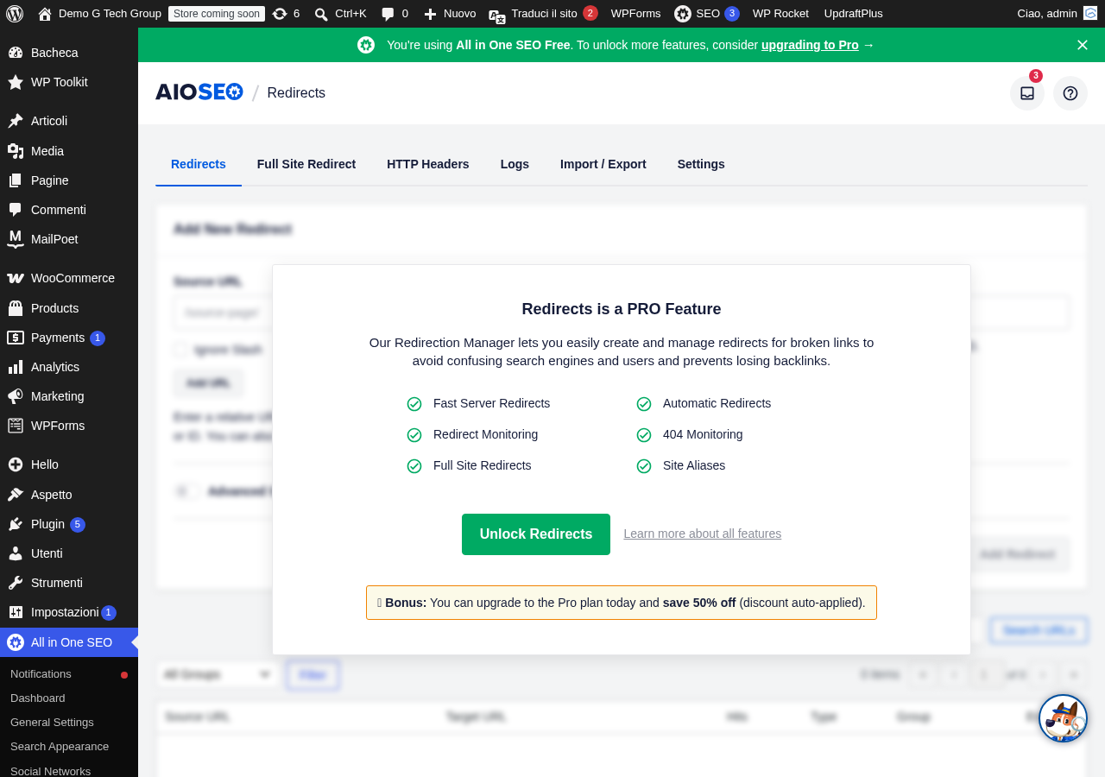Click the blurred Filter button
This screenshot has height=777, width=1105.
(x=313, y=674)
